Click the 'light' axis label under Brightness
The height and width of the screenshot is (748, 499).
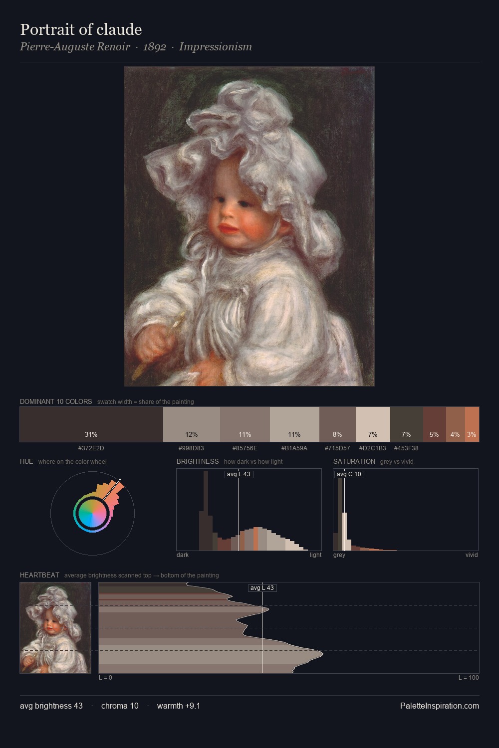tap(315, 555)
